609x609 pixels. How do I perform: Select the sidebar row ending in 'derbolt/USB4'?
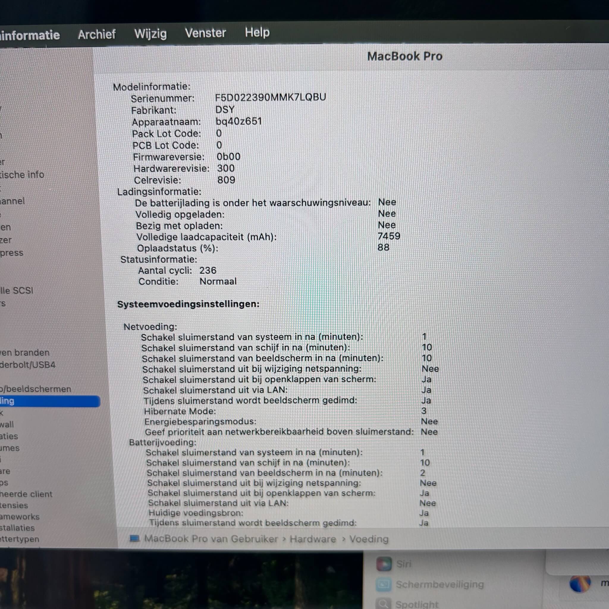28,365
